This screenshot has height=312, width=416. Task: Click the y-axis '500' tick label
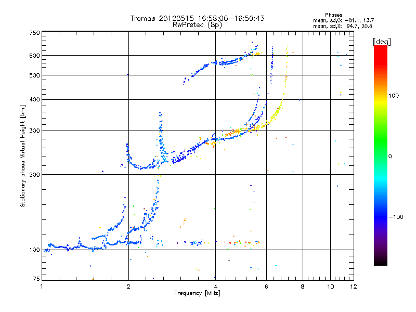tap(35, 75)
